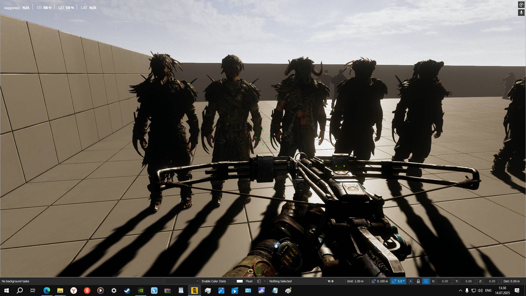Click the white color swatch beside Float
Image resolution: width=526 pixels, height=296 pixels.
[x=240, y=281]
